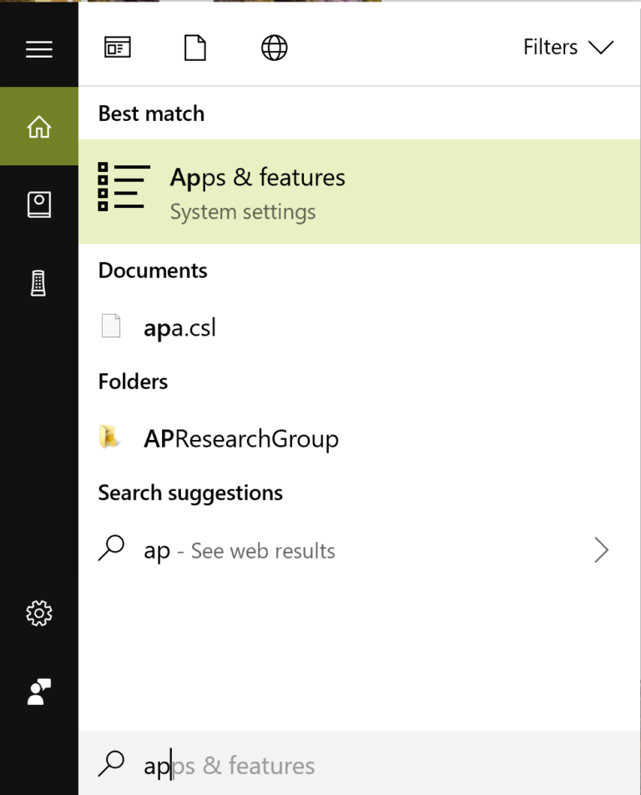Select the Home icon in the sidebar

(x=38, y=125)
